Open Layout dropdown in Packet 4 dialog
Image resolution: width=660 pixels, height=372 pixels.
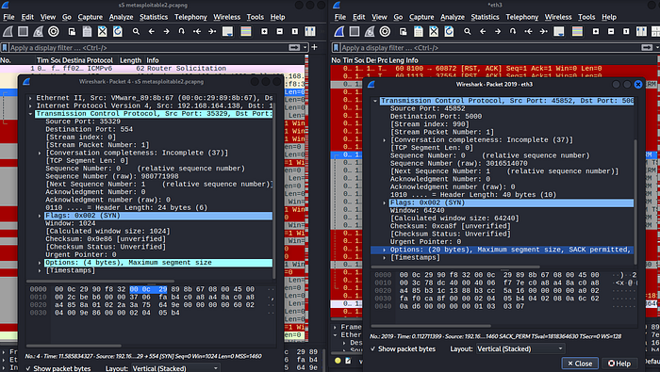pyautogui.click(x=175, y=368)
